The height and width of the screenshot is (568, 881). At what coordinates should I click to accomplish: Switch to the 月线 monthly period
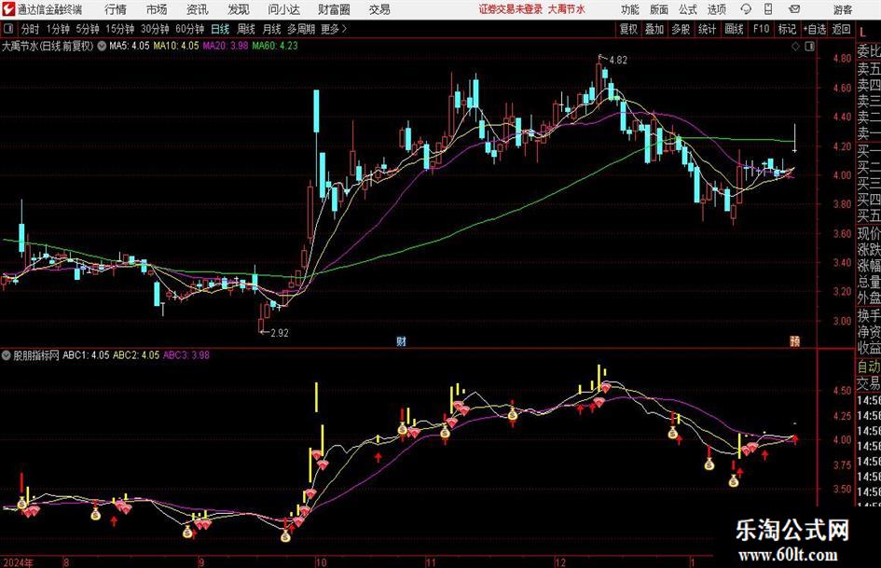coord(271,29)
